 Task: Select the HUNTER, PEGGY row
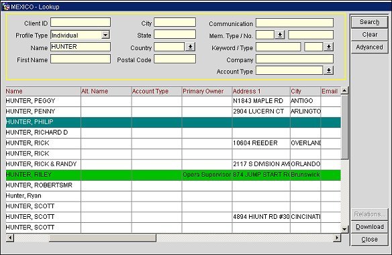pos(173,101)
